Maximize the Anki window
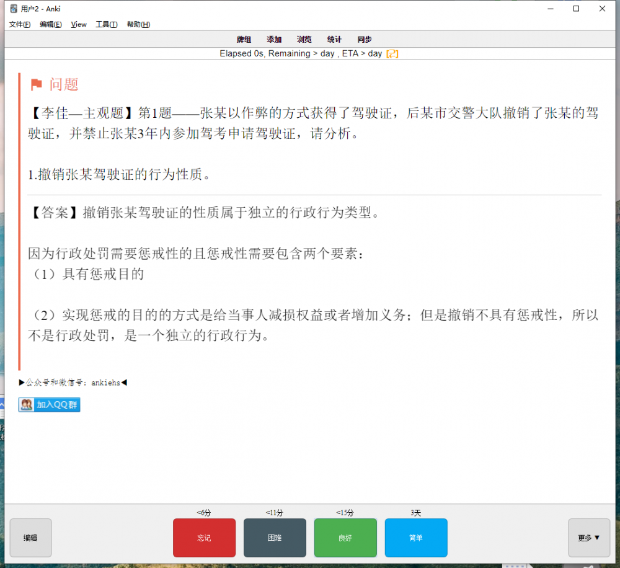The height and width of the screenshot is (568, 620). [576, 9]
